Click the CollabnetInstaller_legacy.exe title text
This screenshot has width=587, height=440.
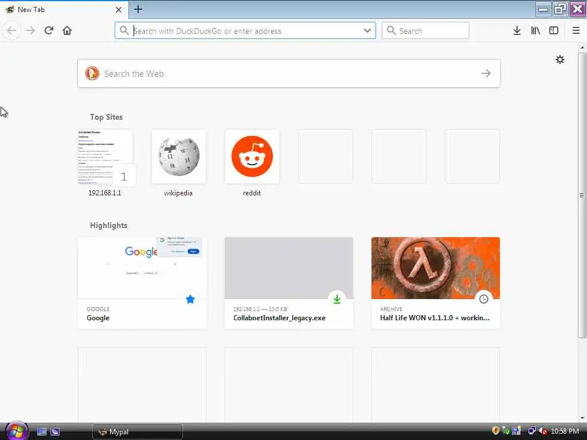pos(279,317)
